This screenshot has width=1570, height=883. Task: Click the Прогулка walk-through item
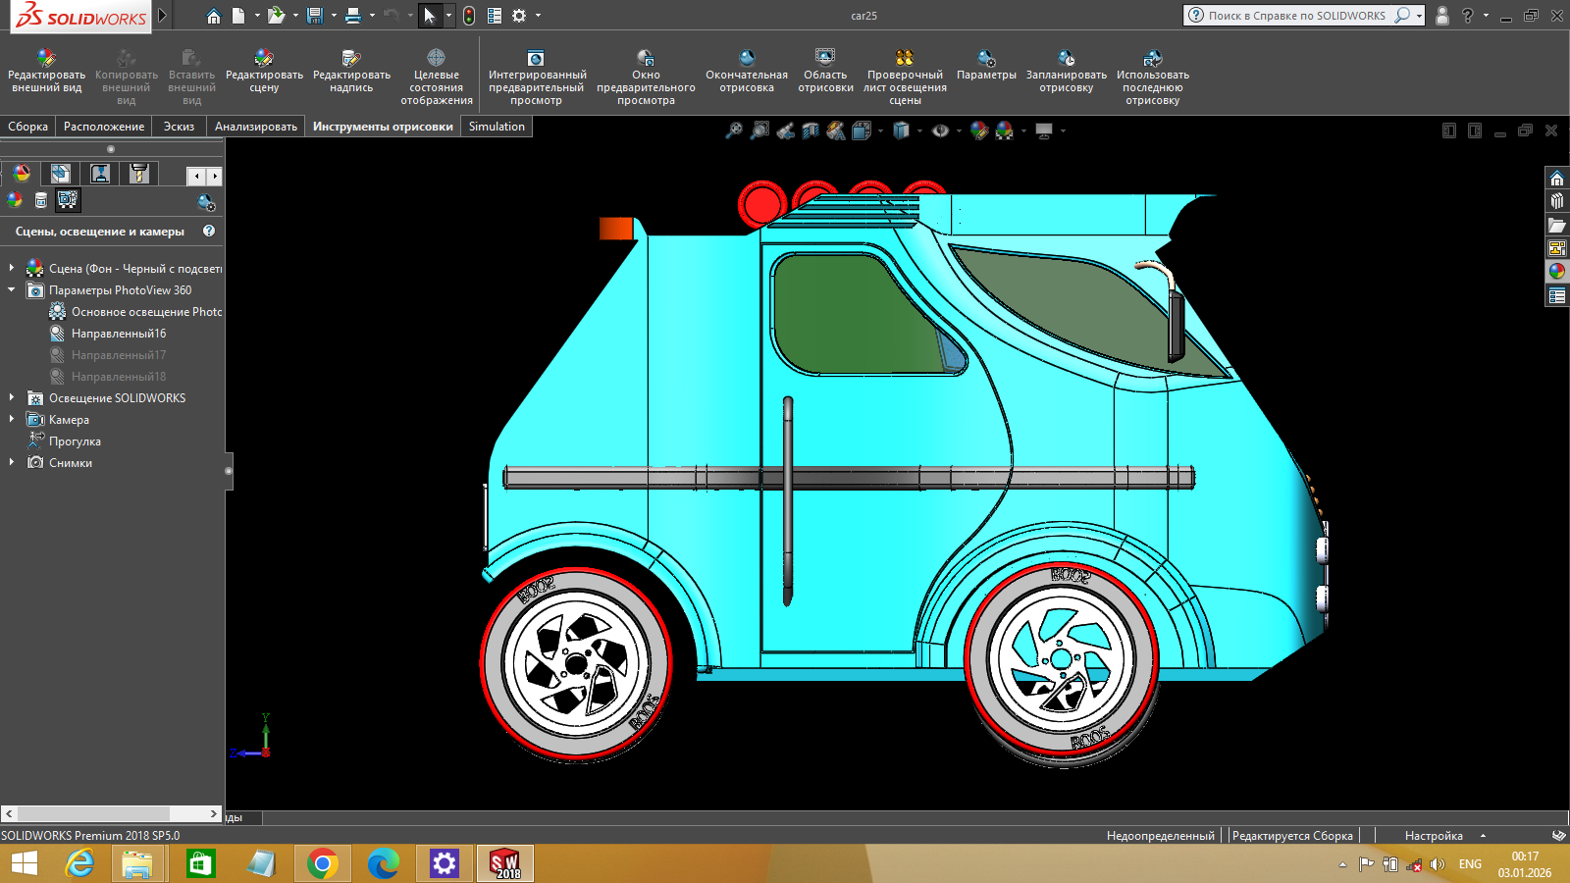pos(75,441)
